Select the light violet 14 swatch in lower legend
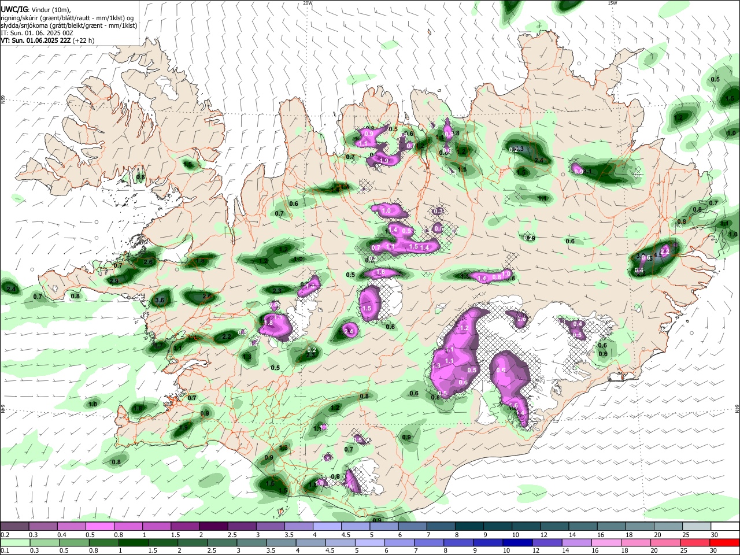Viewport: 740px width, 555px height. pos(577,543)
